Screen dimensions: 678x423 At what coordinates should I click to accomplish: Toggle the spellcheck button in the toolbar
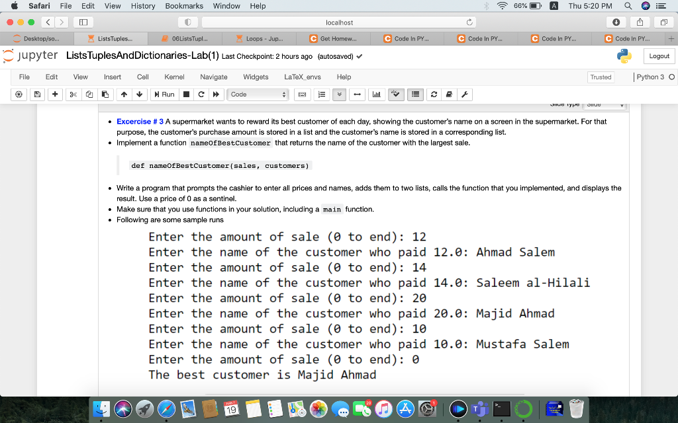pos(396,94)
